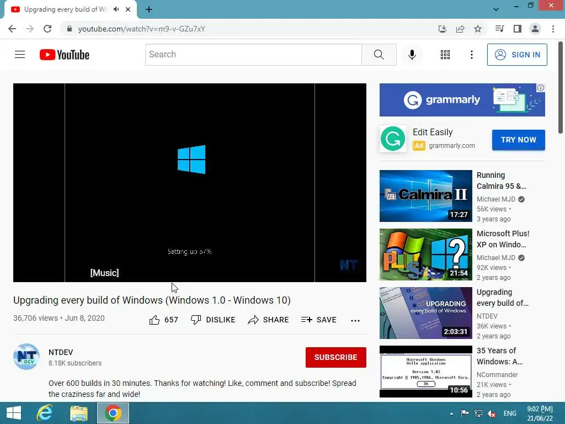Open Microsoft Plus! XP video title

(503, 239)
